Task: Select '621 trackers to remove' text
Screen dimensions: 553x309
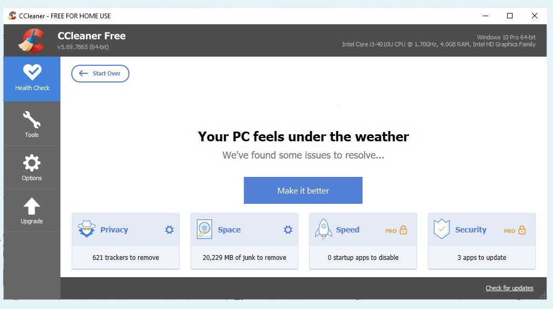Action: tap(126, 258)
